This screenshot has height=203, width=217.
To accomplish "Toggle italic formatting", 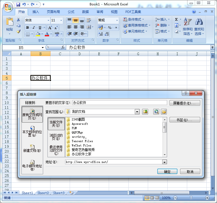I will (34, 28).
